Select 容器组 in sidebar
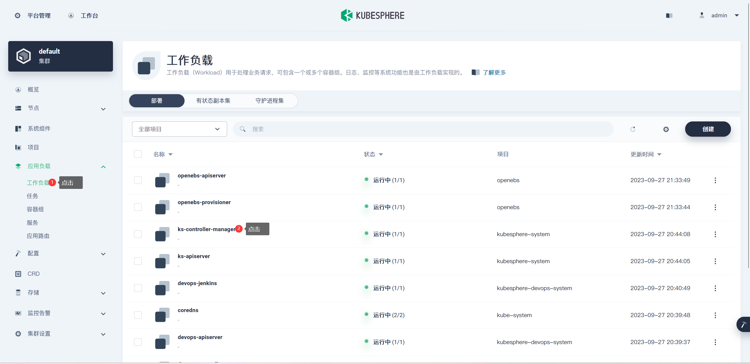The height and width of the screenshot is (364, 750). point(35,209)
